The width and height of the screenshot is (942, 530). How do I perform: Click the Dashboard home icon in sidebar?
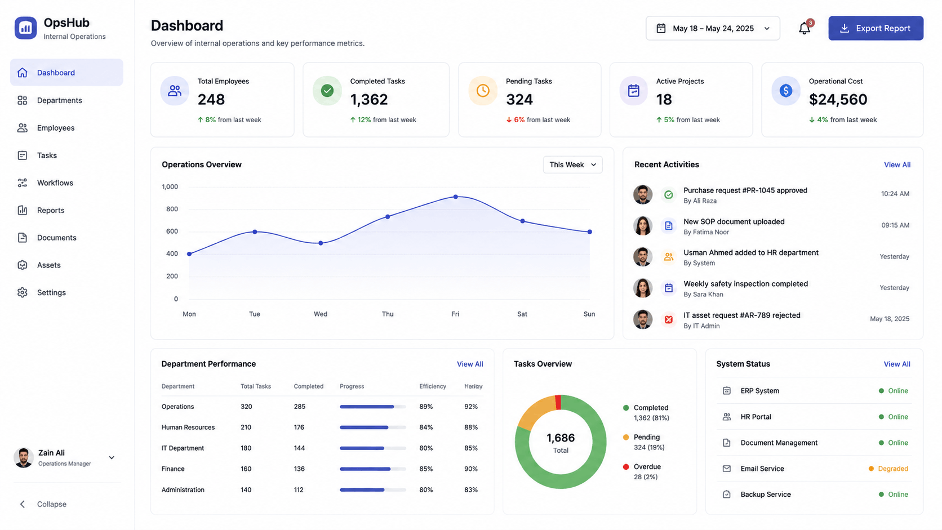pyautogui.click(x=23, y=73)
